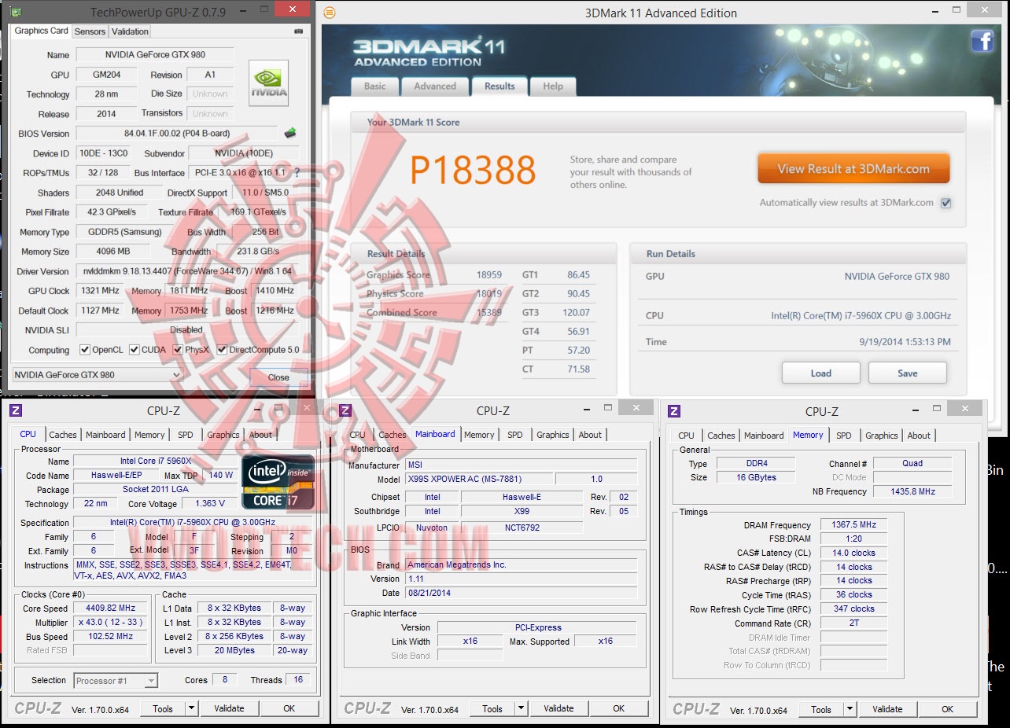
Task: Click the 3DMark 11 title bar icon
Action: tap(330, 13)
